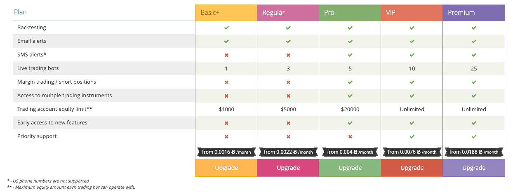
Task: Click the Basic+ Upgrade button
Action: point(226,168)
